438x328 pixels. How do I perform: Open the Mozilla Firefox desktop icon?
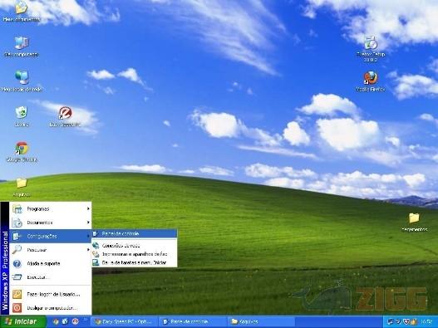tap(371, 81)
